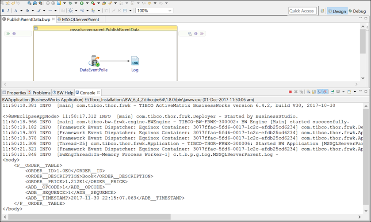Viewport: 371px width, 222px height.
Task: Toggle the Scroll Lock console button
Action: pos(314,92)
